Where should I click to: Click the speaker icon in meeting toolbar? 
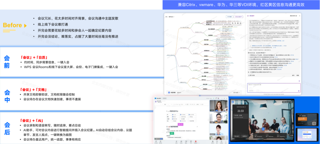[181, 142]
